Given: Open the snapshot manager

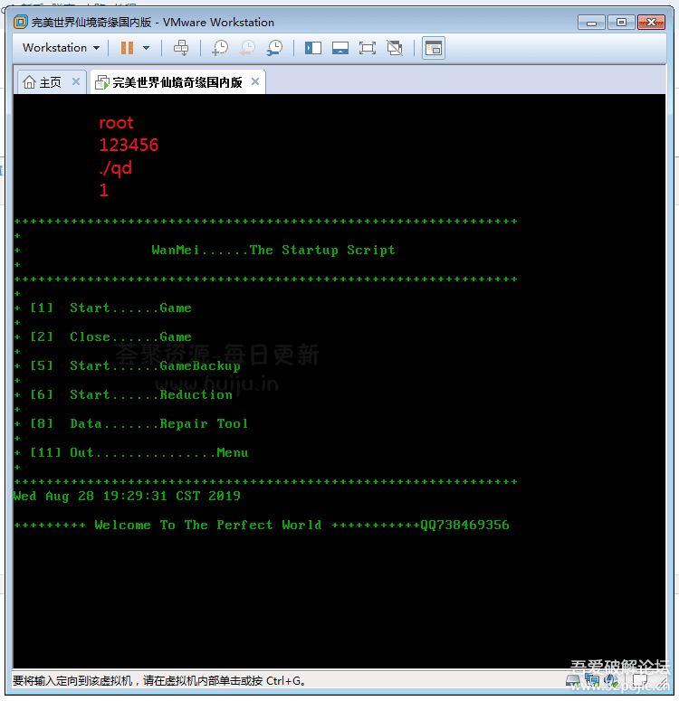Looking at the screenshot, I should (274, 48).
